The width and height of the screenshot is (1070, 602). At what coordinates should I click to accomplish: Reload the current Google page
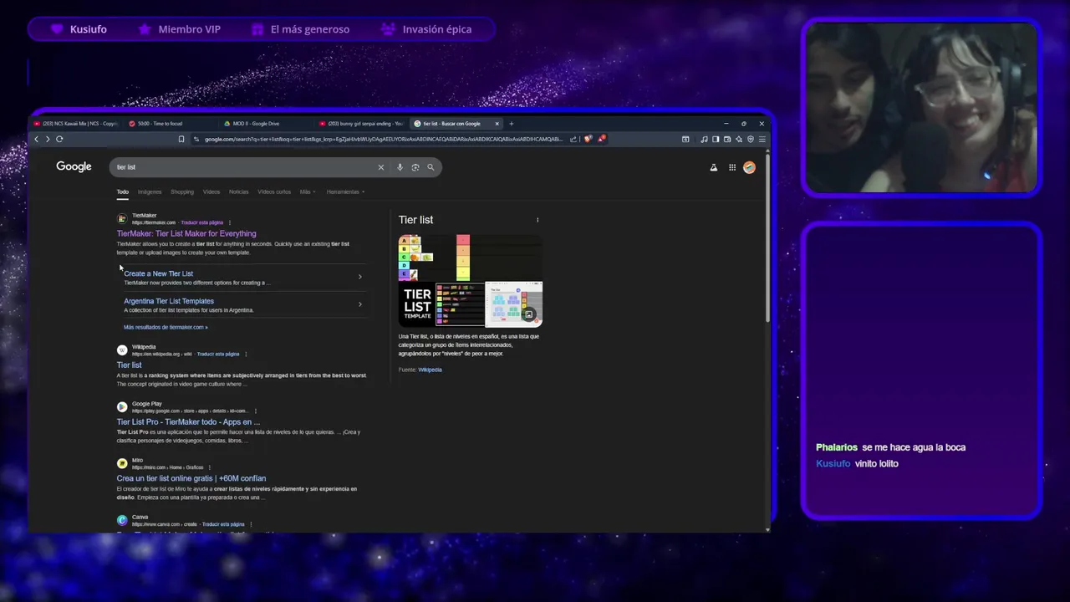59,139
